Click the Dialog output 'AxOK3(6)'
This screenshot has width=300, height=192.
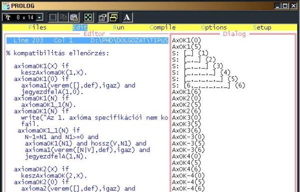pyautogui.click(x=186, y=130)
